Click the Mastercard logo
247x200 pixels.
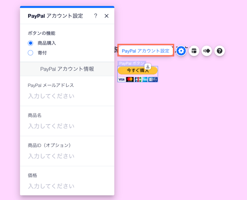(130, 80)
